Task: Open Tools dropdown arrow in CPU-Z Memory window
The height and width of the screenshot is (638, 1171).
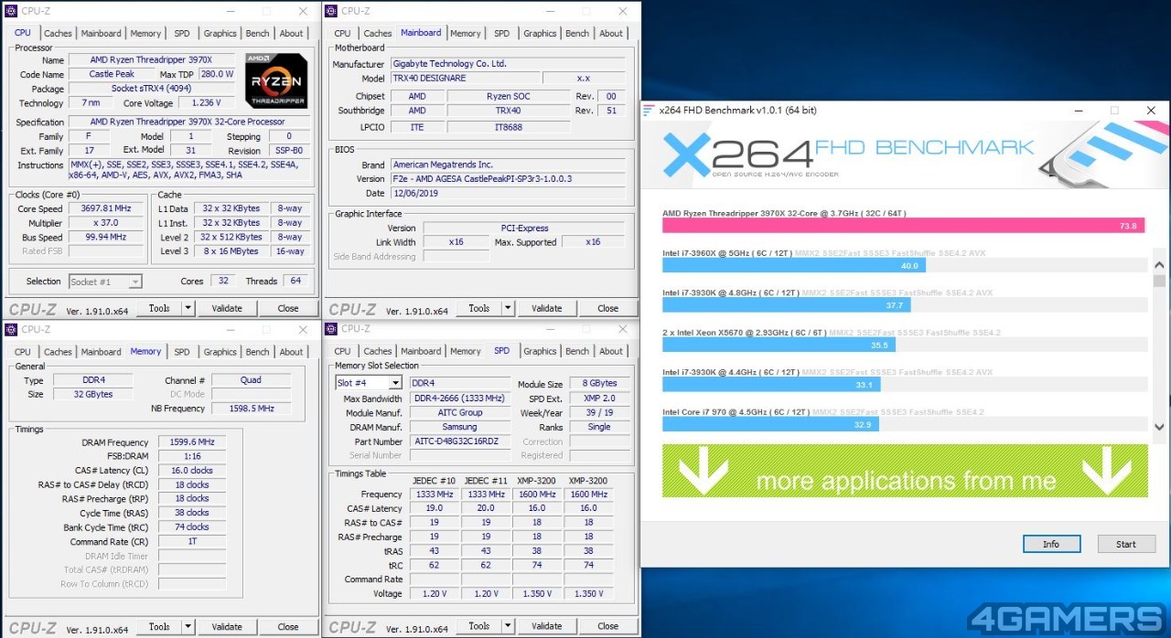Action: (x=188, y=626)
